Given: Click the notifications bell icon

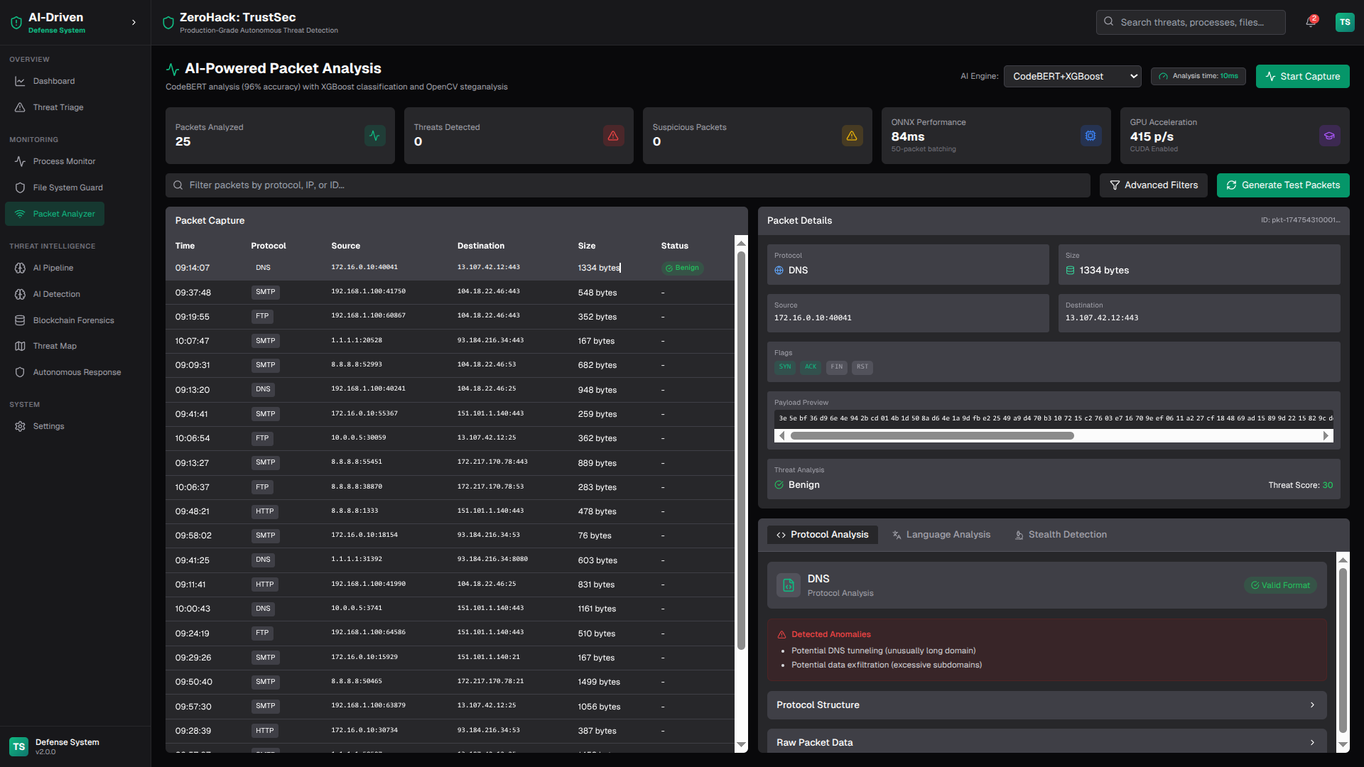Looking at the screenshot, I should click(x=1311, y=22).
